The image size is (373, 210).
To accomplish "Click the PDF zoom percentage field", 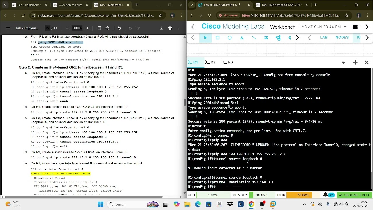I will point(77,28).
